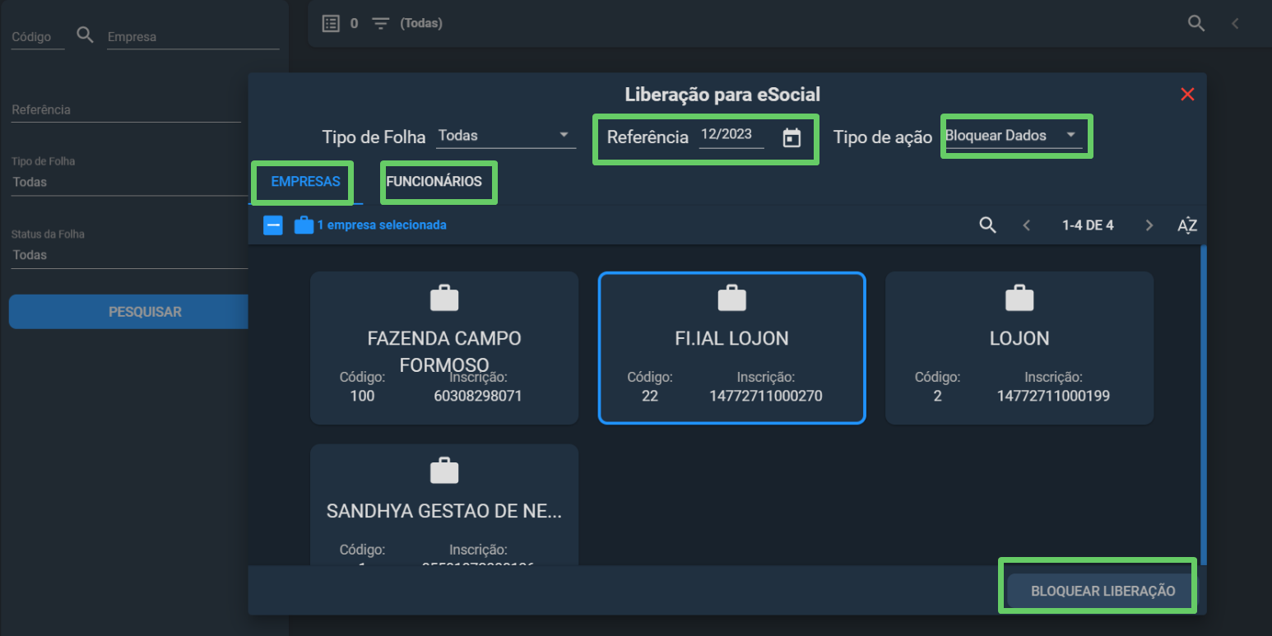This screenshot has width=1272, height=636.
Task: Click the blue vertical scrollbar of the company list
Action: coord(1204,403)
